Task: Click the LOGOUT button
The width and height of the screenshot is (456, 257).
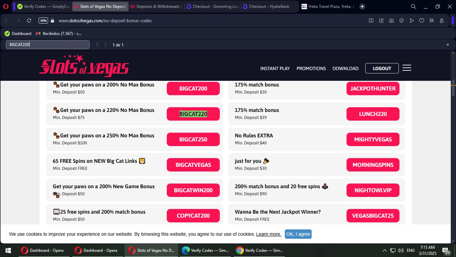Action: [x=382, y=68]
